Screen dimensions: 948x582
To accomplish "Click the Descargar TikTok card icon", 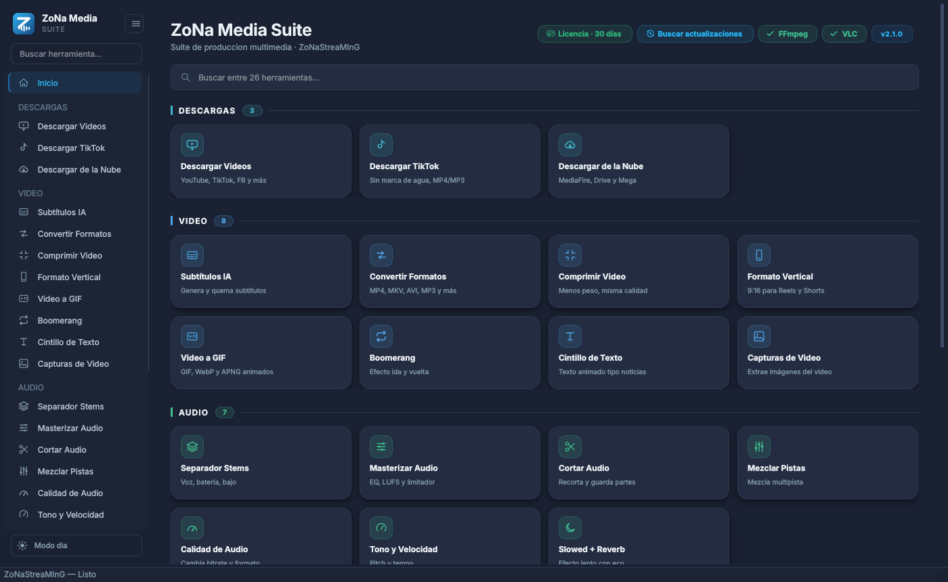I will [x=381, y=145].
